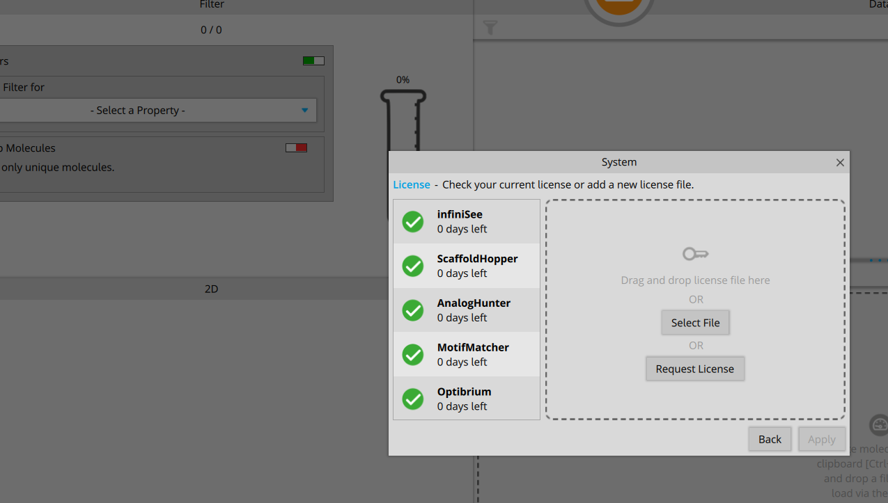Click 0 days left under infiniSee
Viewport: 888px width, 503px height.
pyautogui.click(x=462, y=229)
